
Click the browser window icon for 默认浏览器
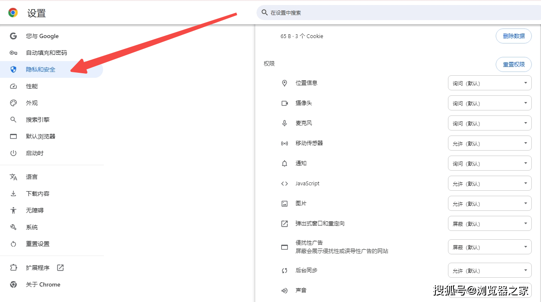13,136
